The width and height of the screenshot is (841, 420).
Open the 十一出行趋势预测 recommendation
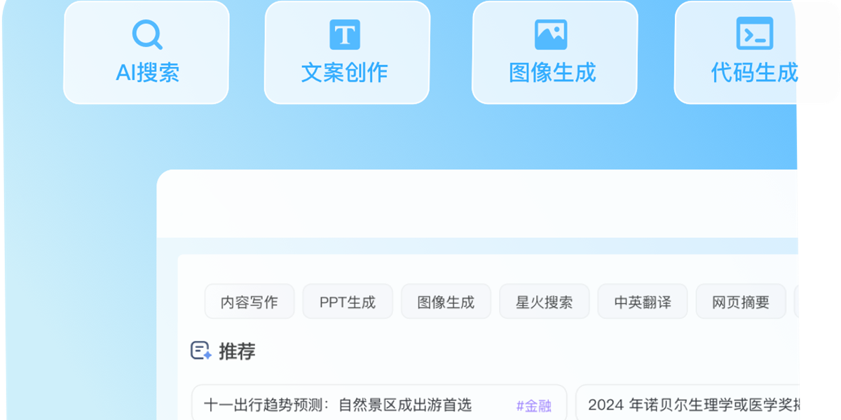336,404
